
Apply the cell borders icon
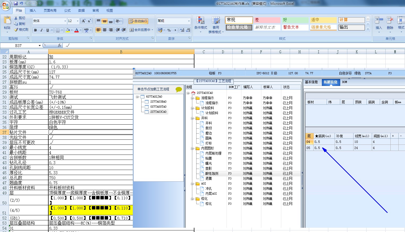point(58,30)
